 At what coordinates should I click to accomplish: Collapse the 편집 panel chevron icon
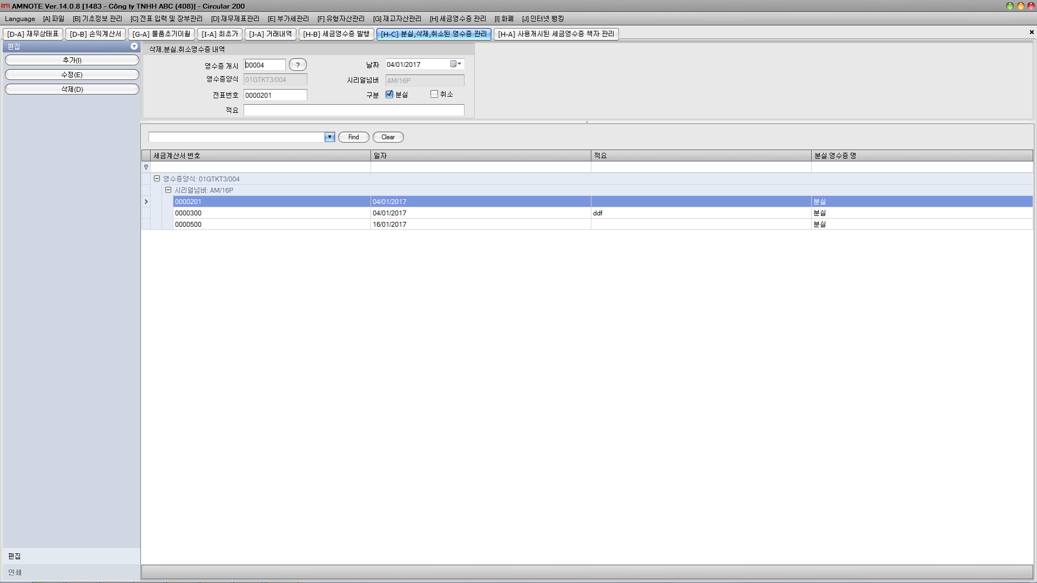(x=134, y=47)
